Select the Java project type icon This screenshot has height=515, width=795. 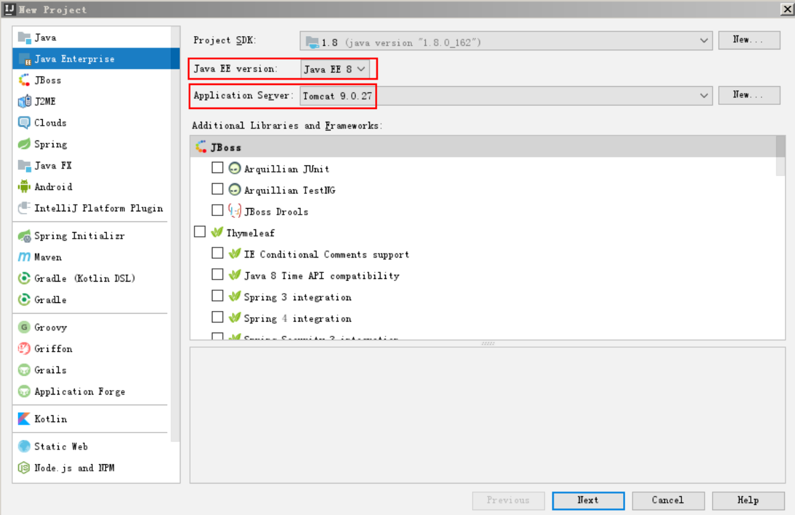pos(24,37)
